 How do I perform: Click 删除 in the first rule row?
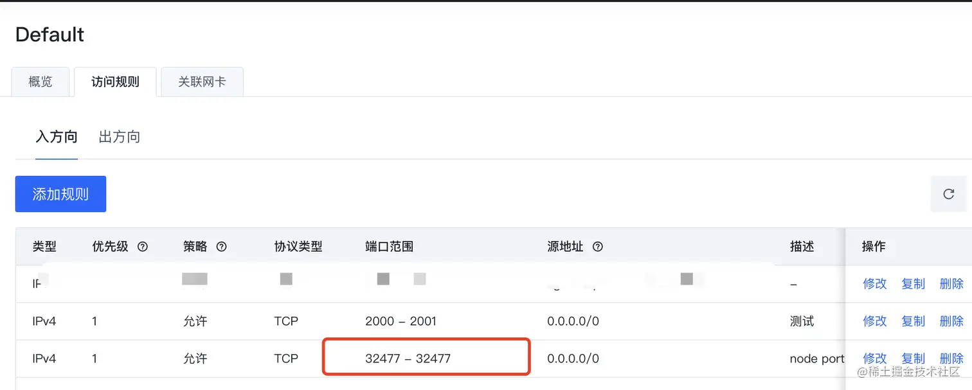[951, 283]
